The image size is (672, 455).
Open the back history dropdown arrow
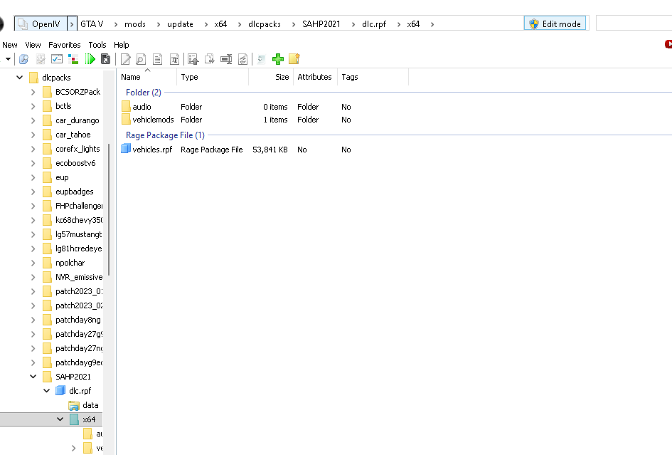pyautogui.click(x=8, y=59)
